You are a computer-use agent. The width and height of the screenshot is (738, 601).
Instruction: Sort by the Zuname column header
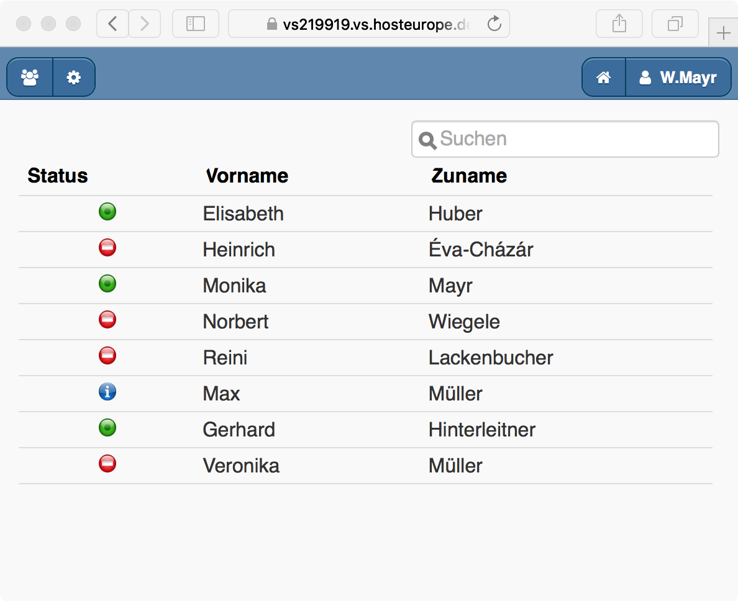[x=469, y=176]
